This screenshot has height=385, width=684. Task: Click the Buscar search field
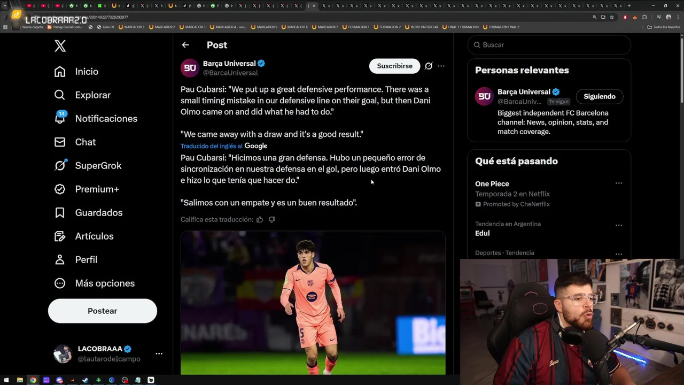point(549,45)
